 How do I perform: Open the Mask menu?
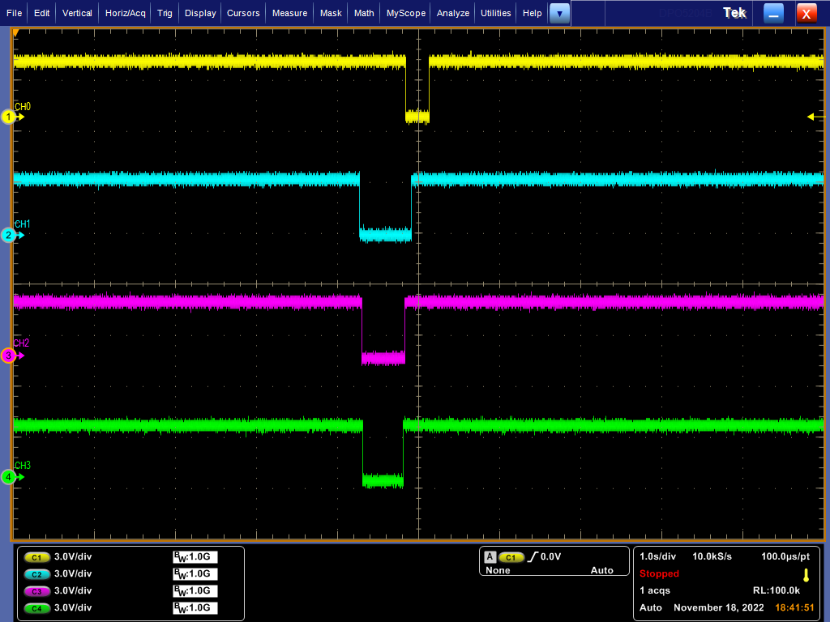(331, 13)
